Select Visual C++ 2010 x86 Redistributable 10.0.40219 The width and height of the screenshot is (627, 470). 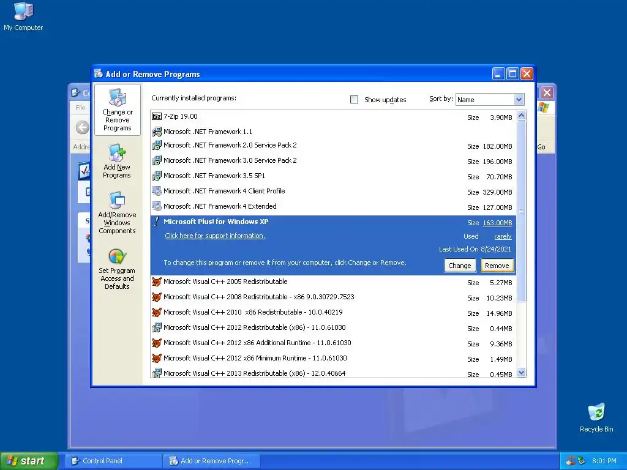click(x=334, y=313)
